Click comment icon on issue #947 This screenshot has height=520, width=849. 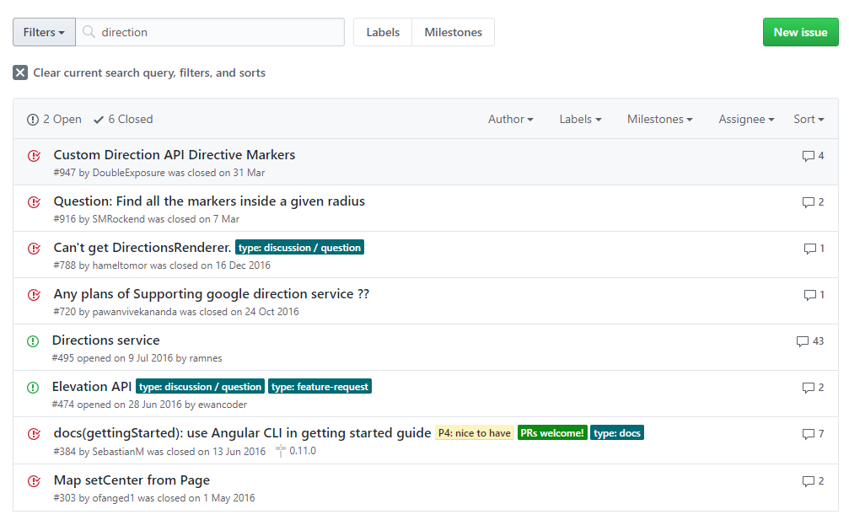tap(808, 156)
